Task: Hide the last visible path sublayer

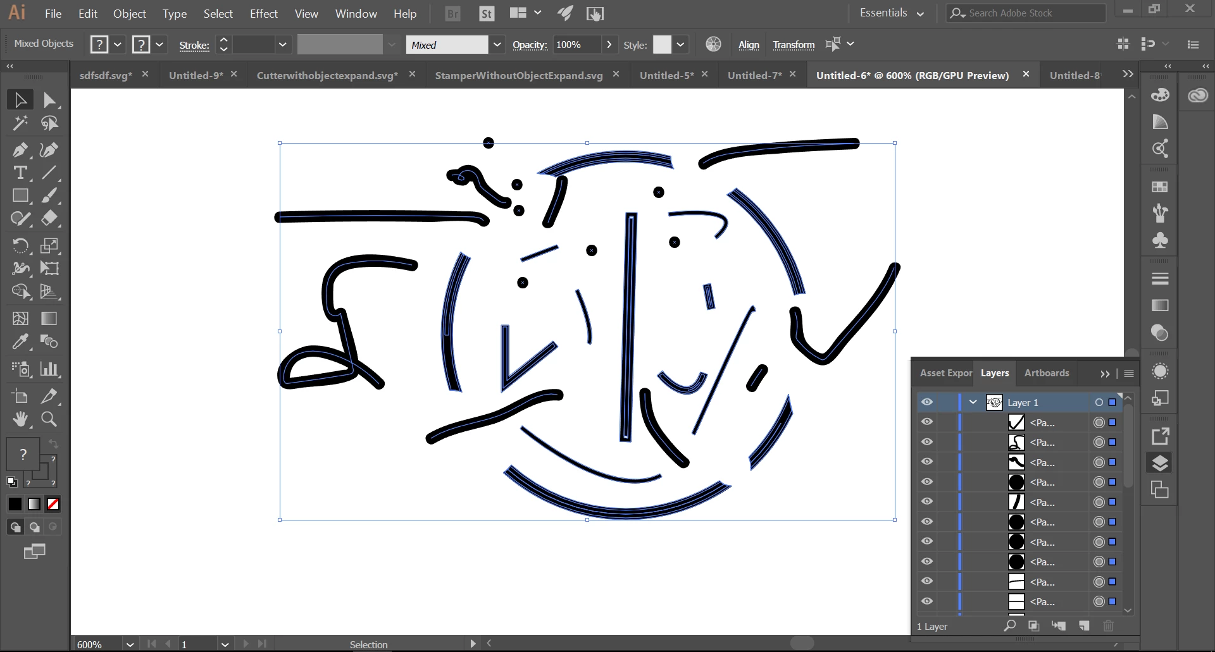Action: 927,601
